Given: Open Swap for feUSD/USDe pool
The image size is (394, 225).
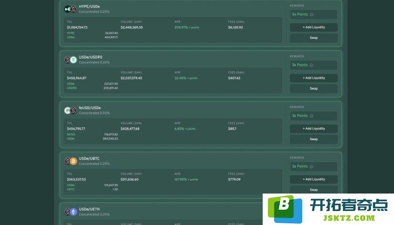Looking at the screenshot, I should point(314,139).
